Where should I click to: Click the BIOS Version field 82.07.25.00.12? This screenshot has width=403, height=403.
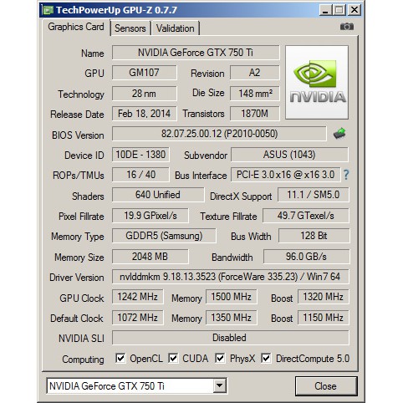(219, 134)
